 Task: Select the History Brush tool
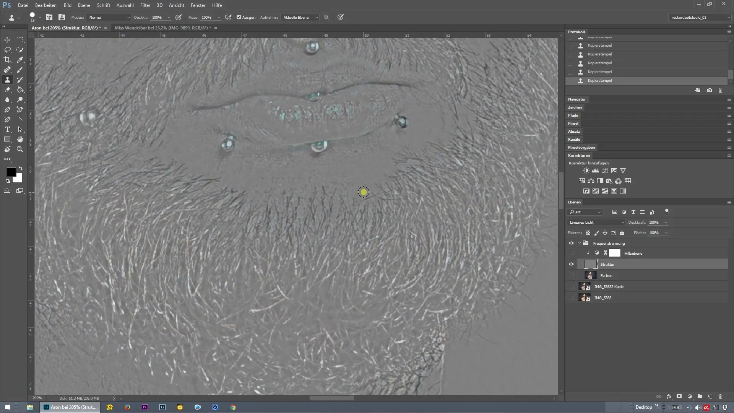click(x=20, y=80)
